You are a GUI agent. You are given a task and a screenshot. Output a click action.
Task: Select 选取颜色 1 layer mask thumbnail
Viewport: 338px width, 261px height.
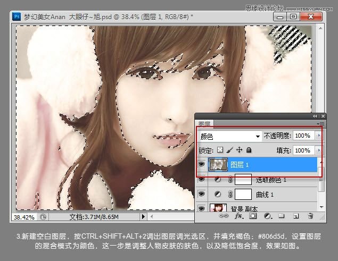243,179
